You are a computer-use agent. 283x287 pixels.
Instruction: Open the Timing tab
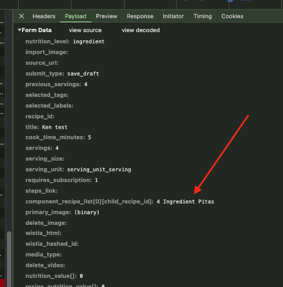click(202, 16)
